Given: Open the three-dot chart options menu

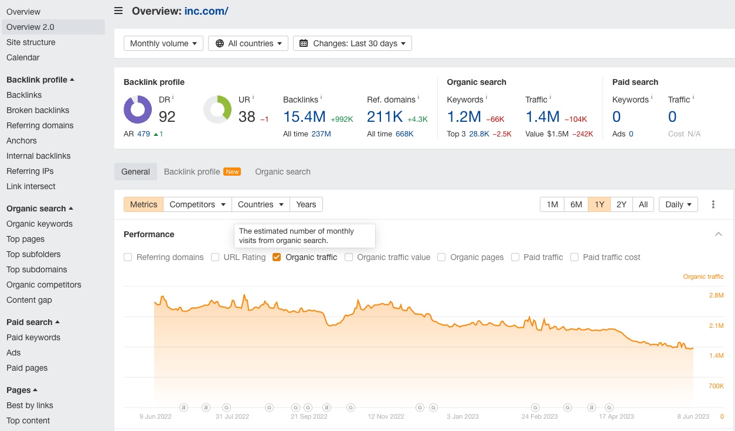Looking at the screenshot, I should 713,204.
